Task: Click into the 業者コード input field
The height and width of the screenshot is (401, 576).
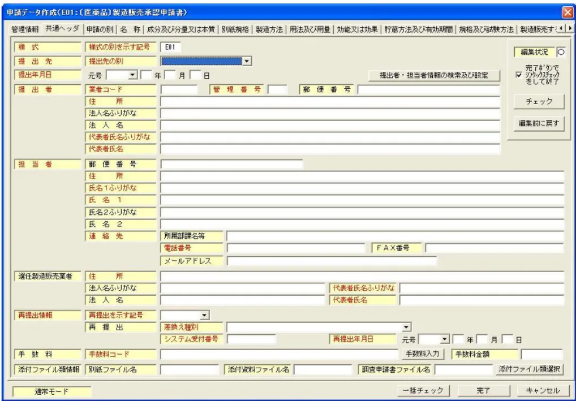Action: click(179, 89)
